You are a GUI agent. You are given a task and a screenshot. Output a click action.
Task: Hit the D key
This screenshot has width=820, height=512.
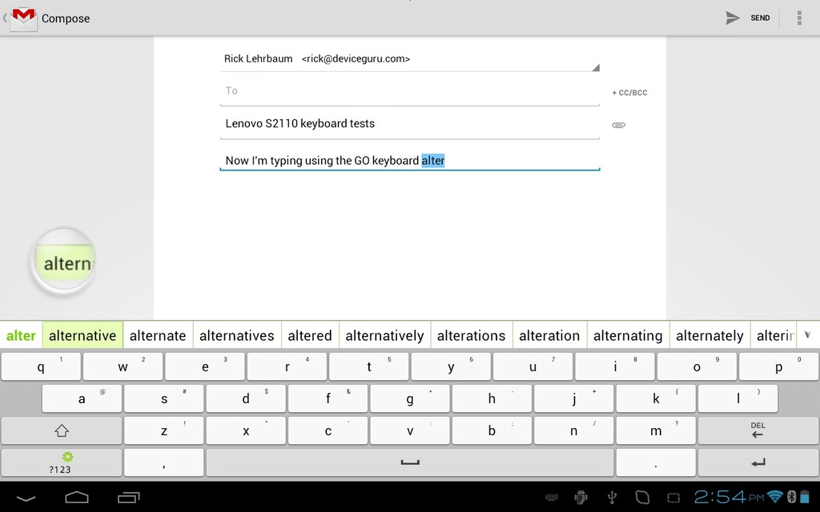click(246, 398)
